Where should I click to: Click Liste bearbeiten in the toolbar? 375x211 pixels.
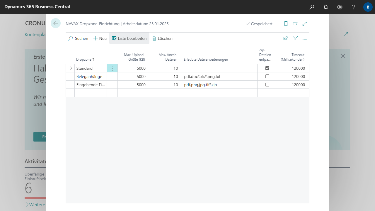(129, 38)
